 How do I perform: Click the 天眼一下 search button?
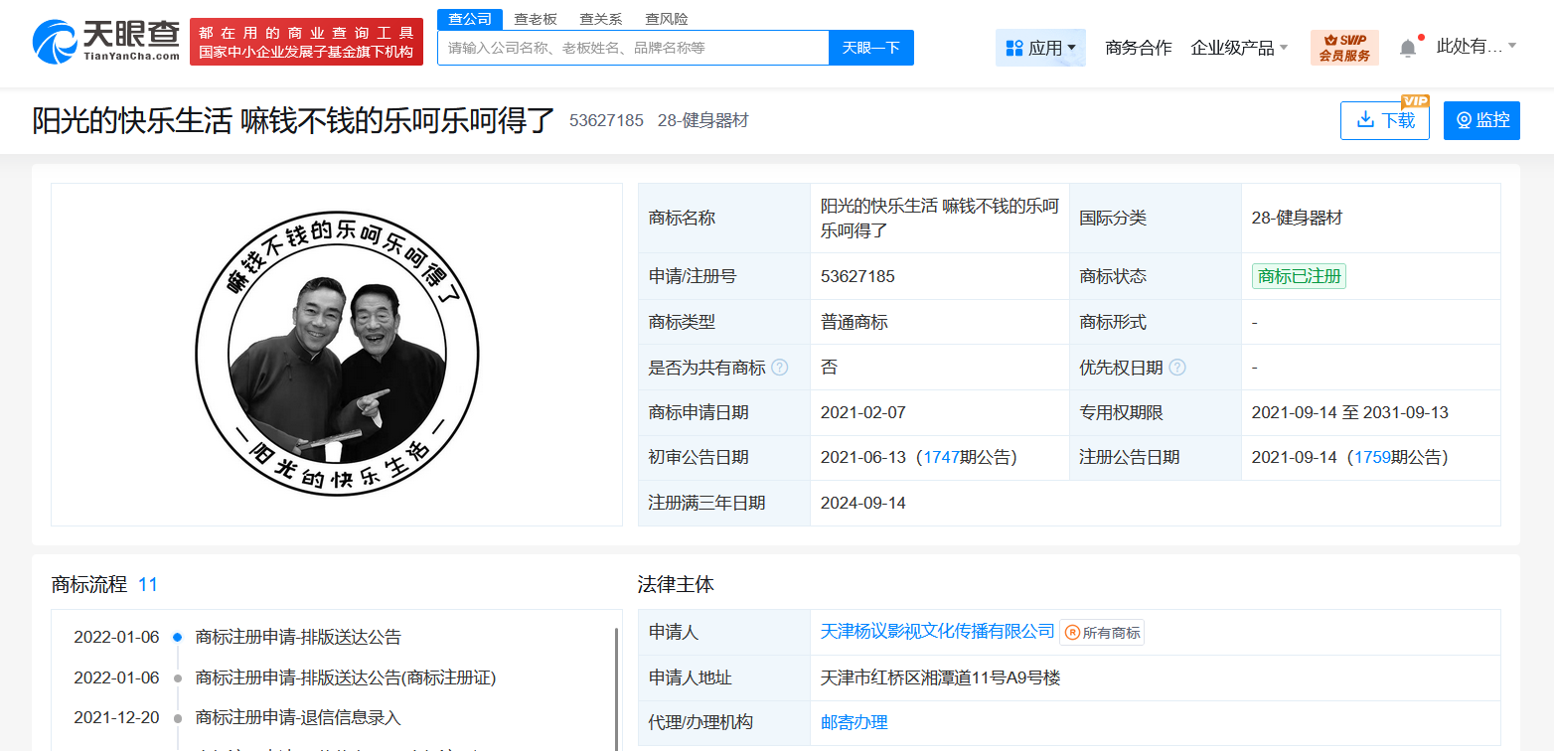(x=870, y=48)
